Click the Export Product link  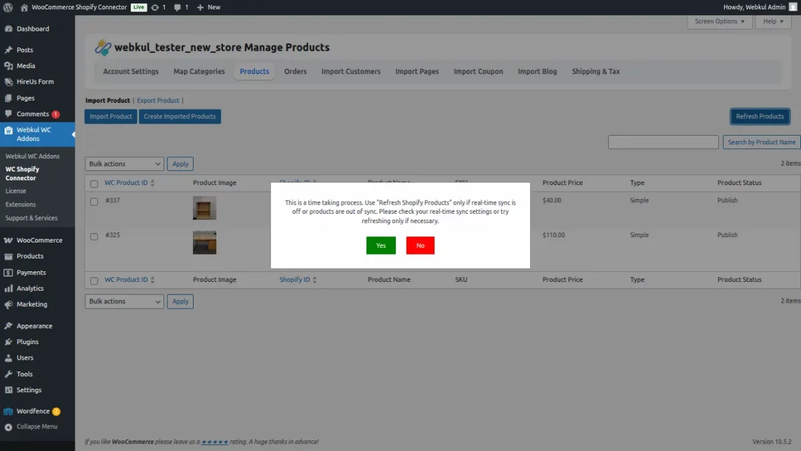click(158, 100)
